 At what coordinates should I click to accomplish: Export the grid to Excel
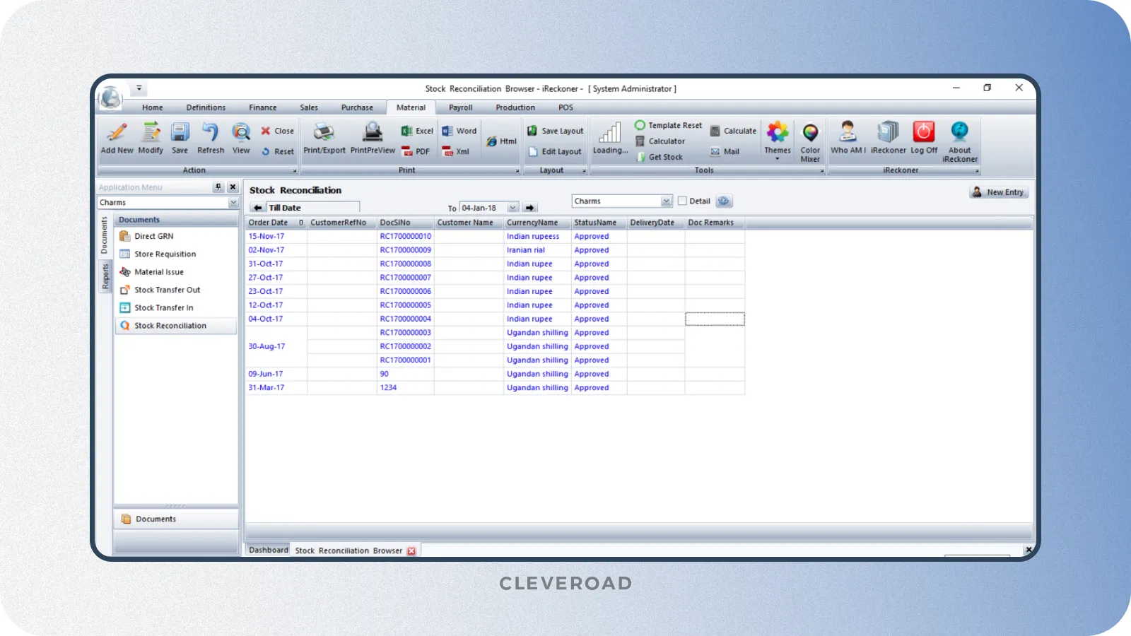416,130
